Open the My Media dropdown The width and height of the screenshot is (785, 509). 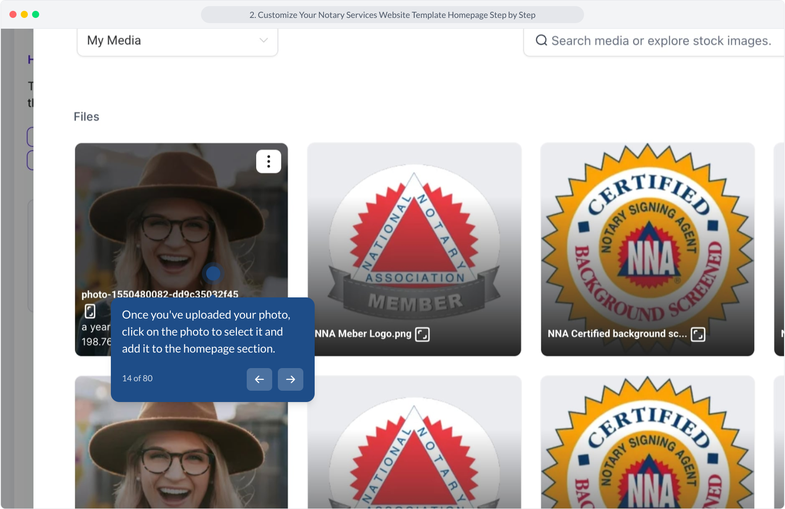(177, 41)
